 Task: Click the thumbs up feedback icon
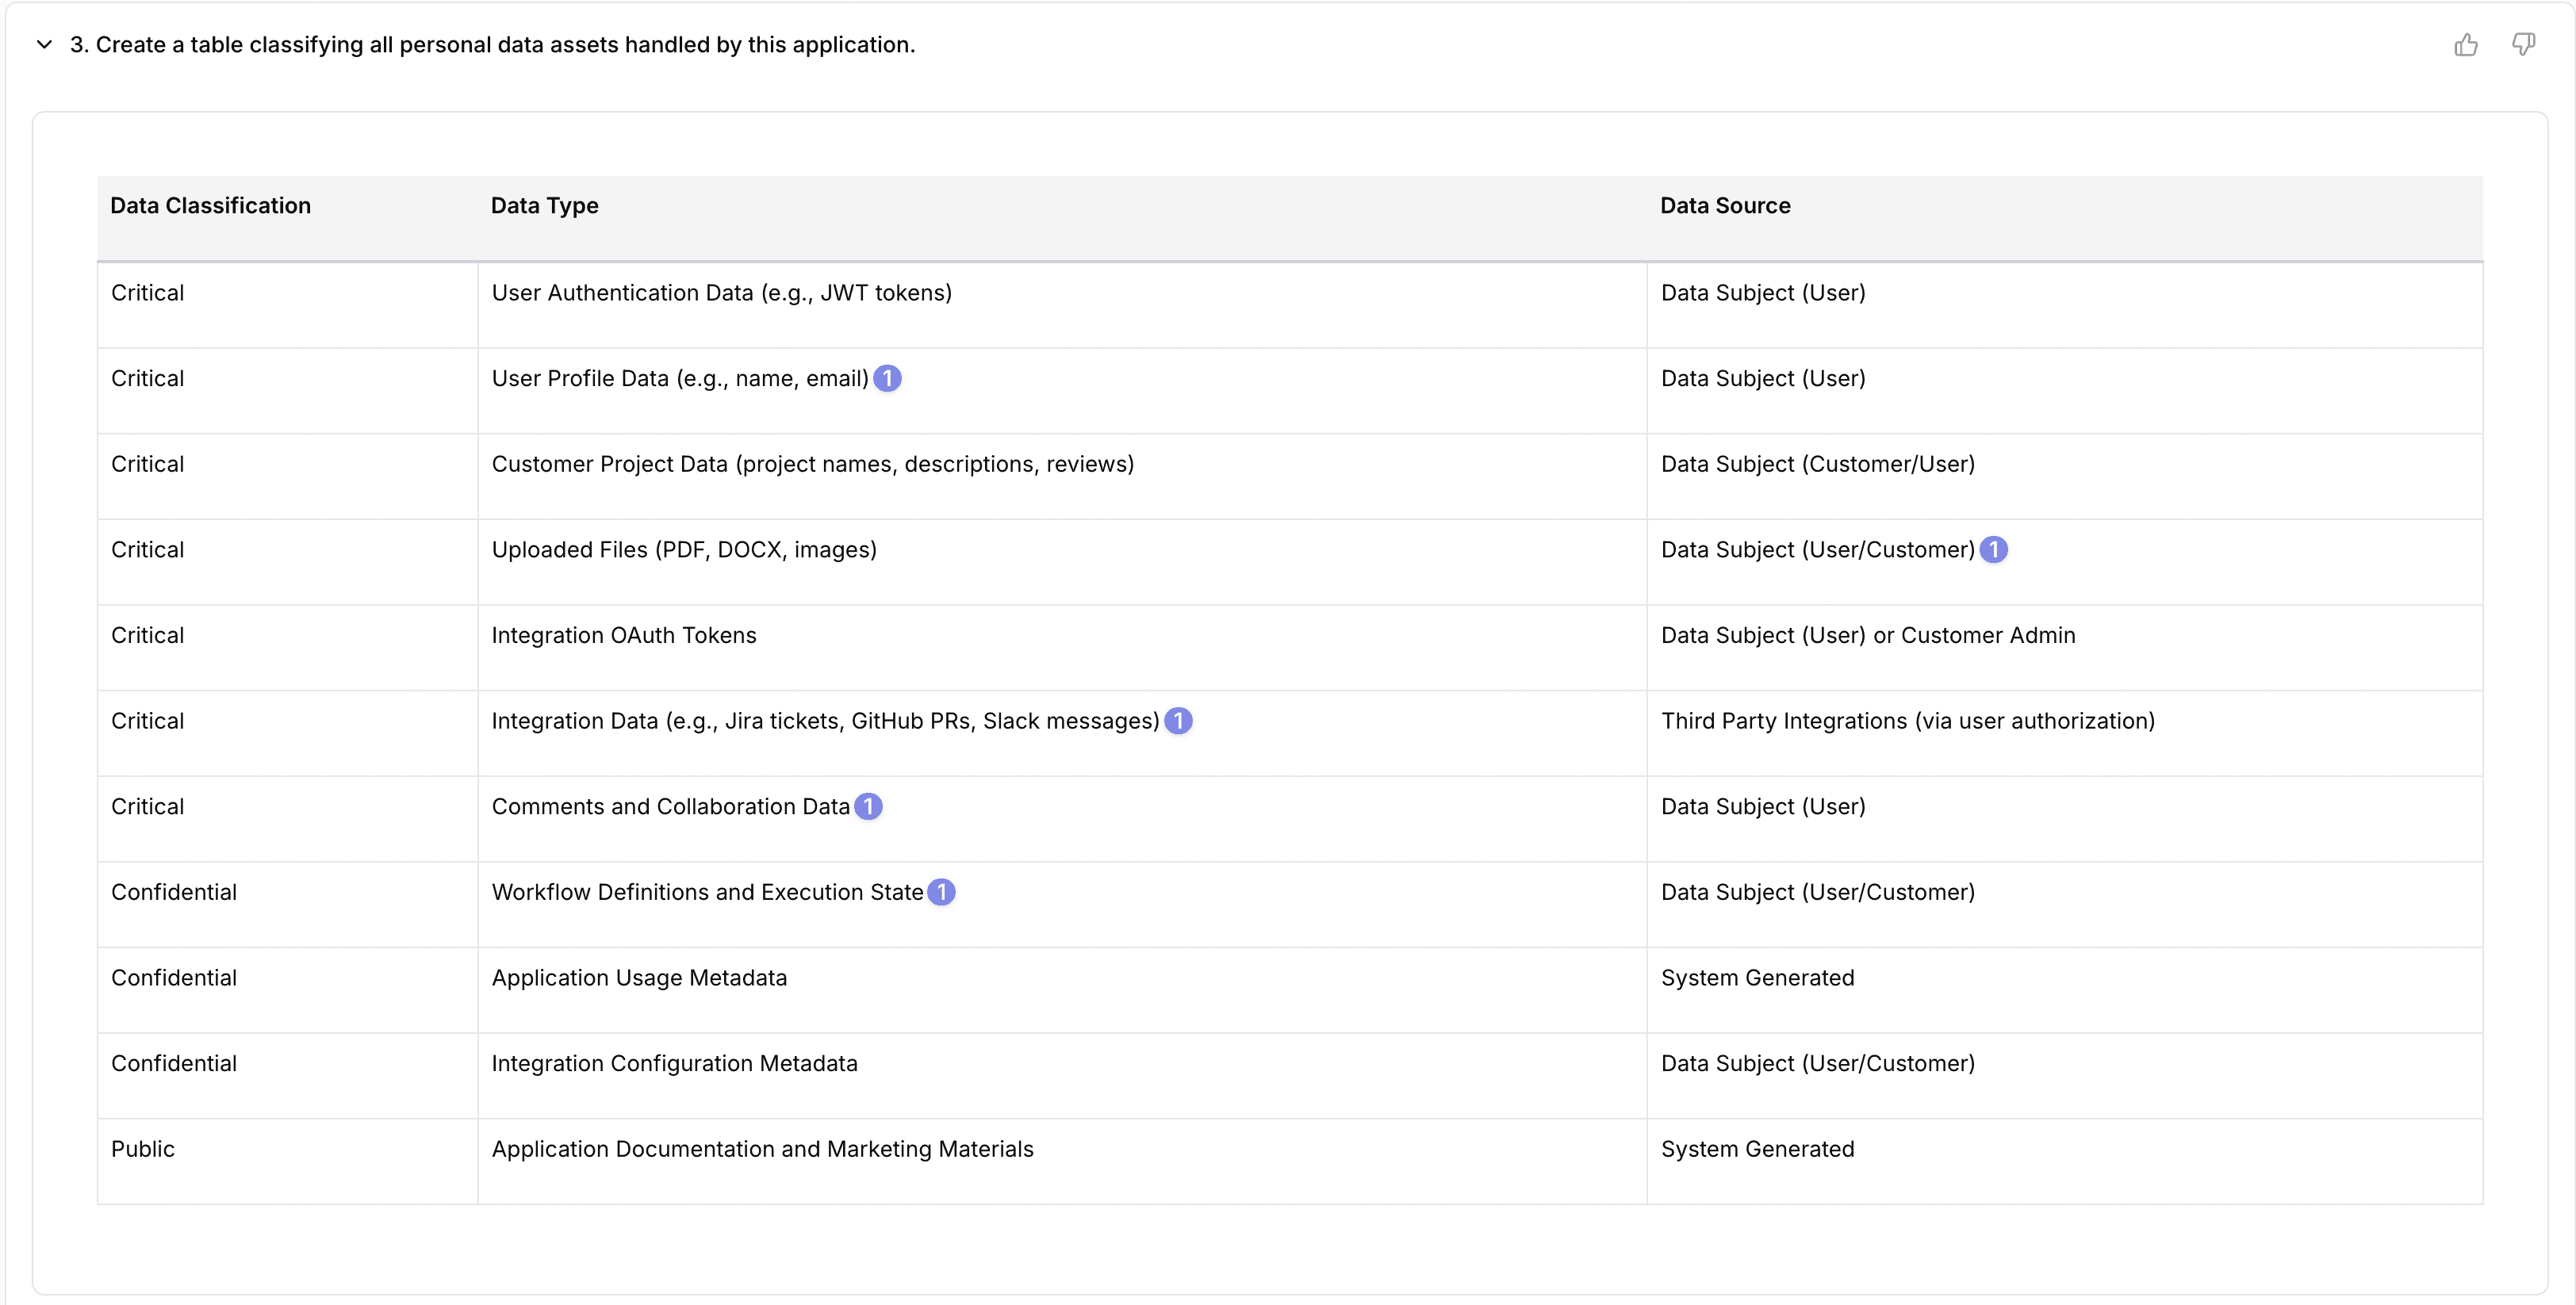pyautogui.click(x=2465, y=45)
